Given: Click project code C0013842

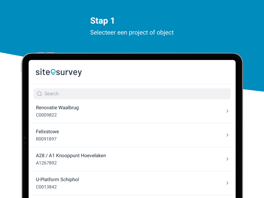Looking at the screenshot, I should (x=46, y=187).
